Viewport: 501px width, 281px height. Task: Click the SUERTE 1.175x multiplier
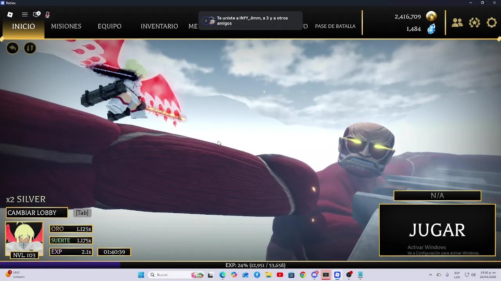coord(71,240)
